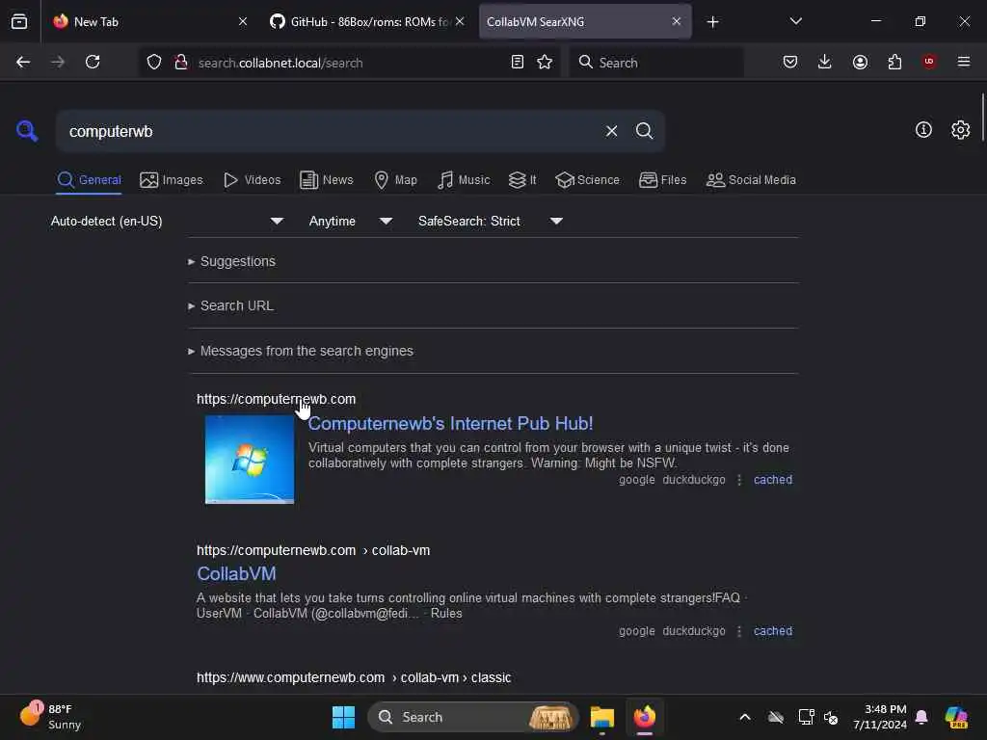Open Copilot preview icon in taskbar
The height and width of the screenshot is (740, 987).
[956, 717]
